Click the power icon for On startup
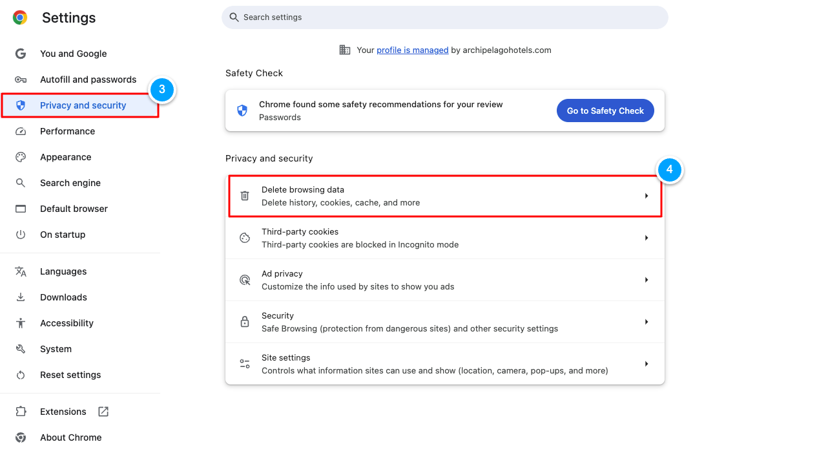The image size is (839, 473). coord(21,235)
